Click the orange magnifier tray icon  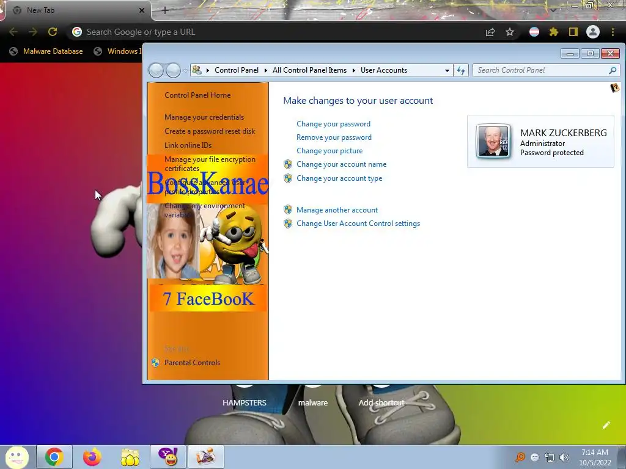click(x=521, y=457)
